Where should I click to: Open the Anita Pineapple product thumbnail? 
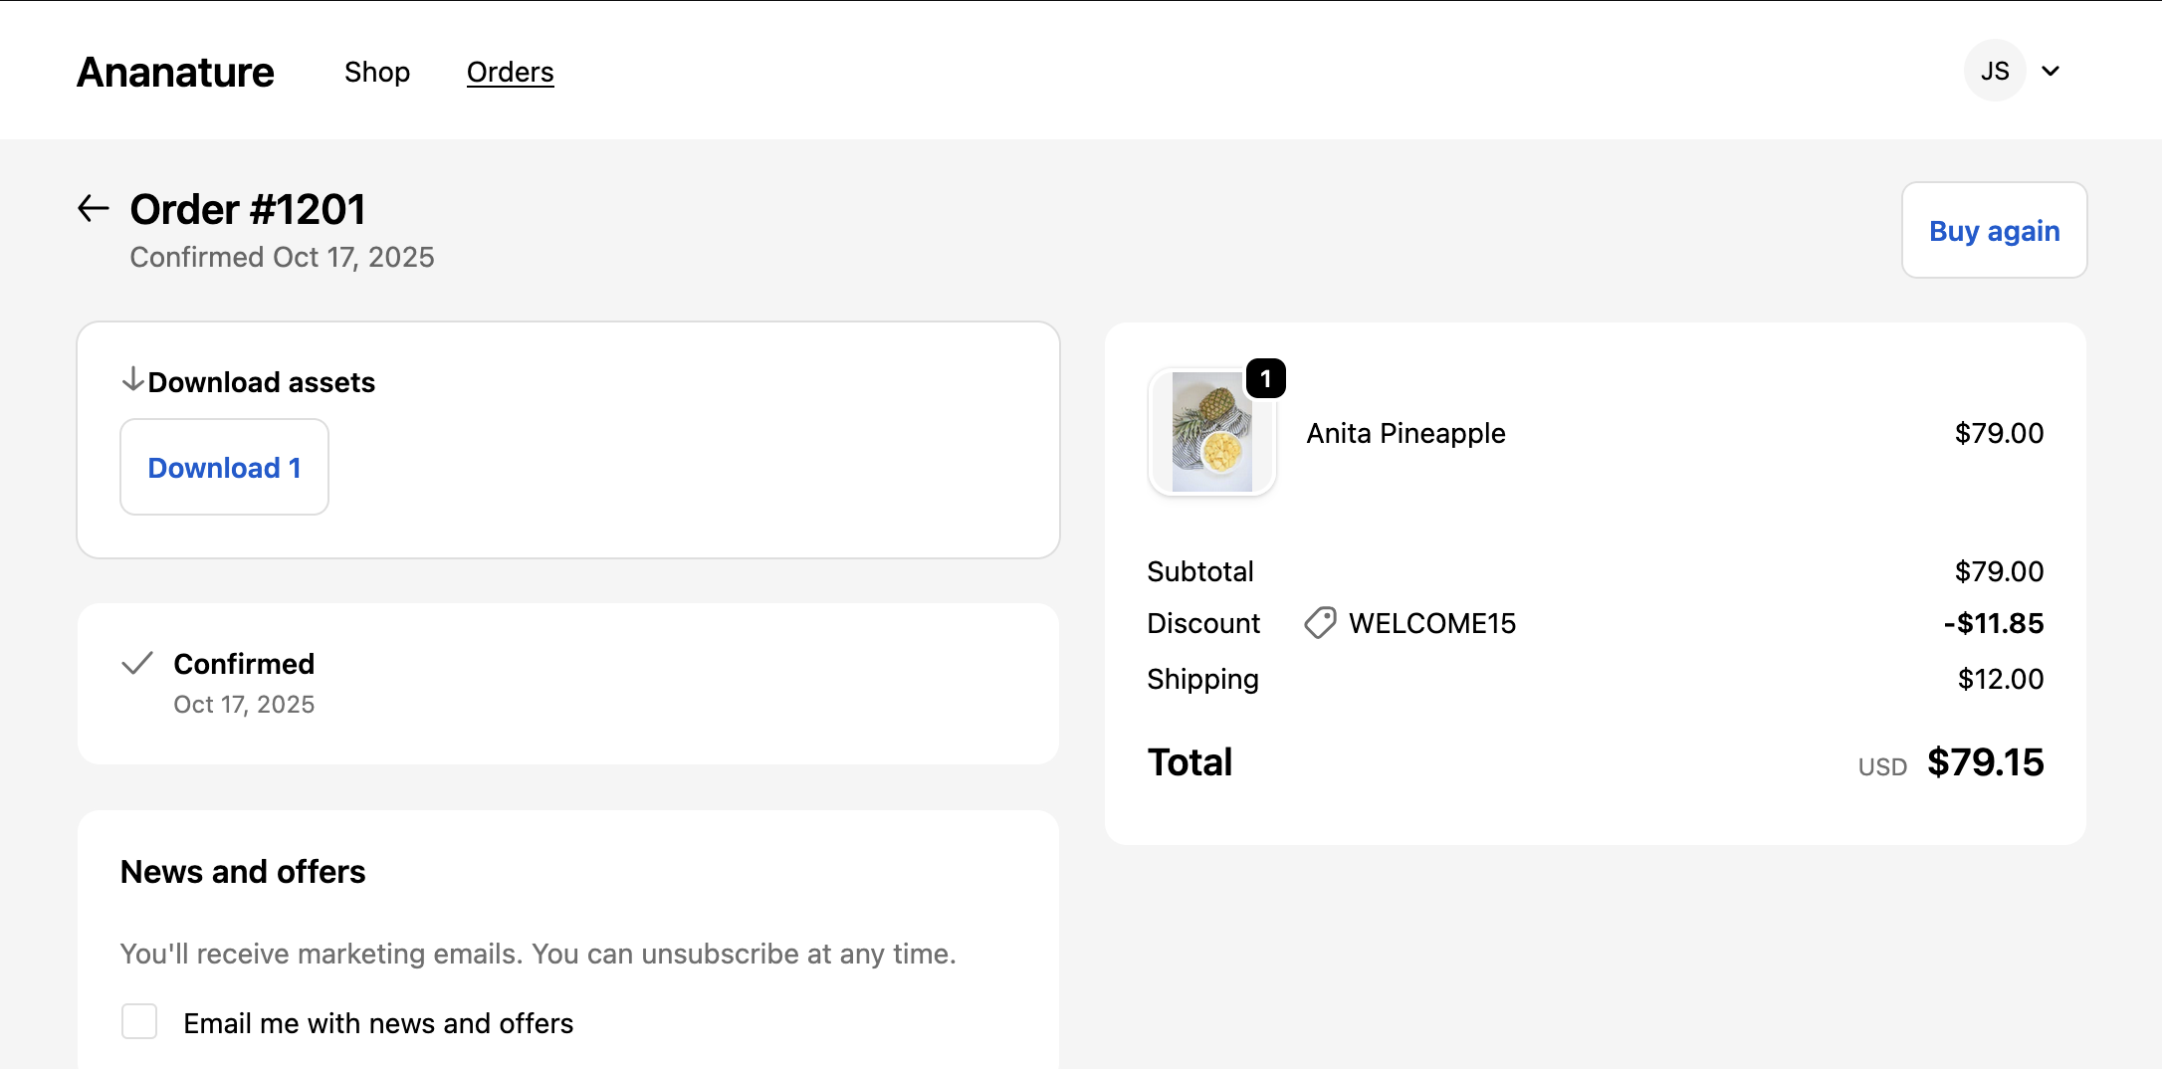[x=1212, y=432]
